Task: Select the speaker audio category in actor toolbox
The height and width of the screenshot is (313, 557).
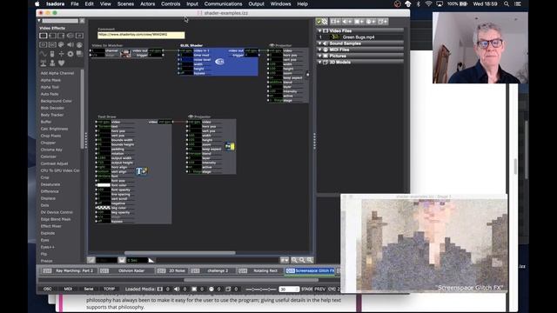Action: [x=70, y=44]
